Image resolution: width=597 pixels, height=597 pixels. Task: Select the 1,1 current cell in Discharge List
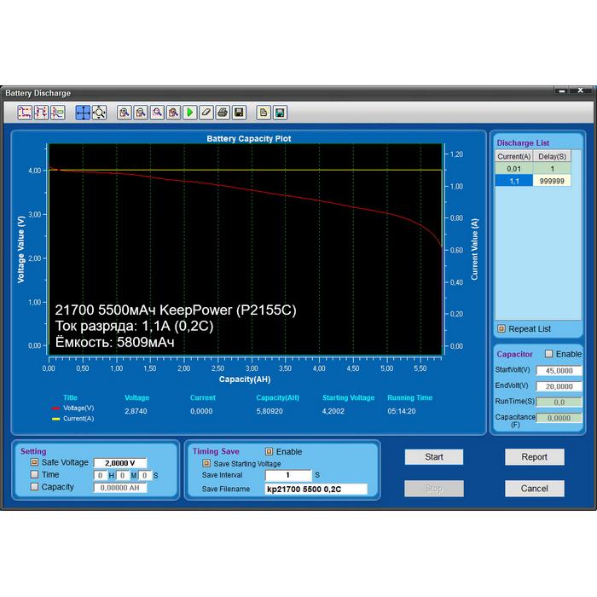514,181
